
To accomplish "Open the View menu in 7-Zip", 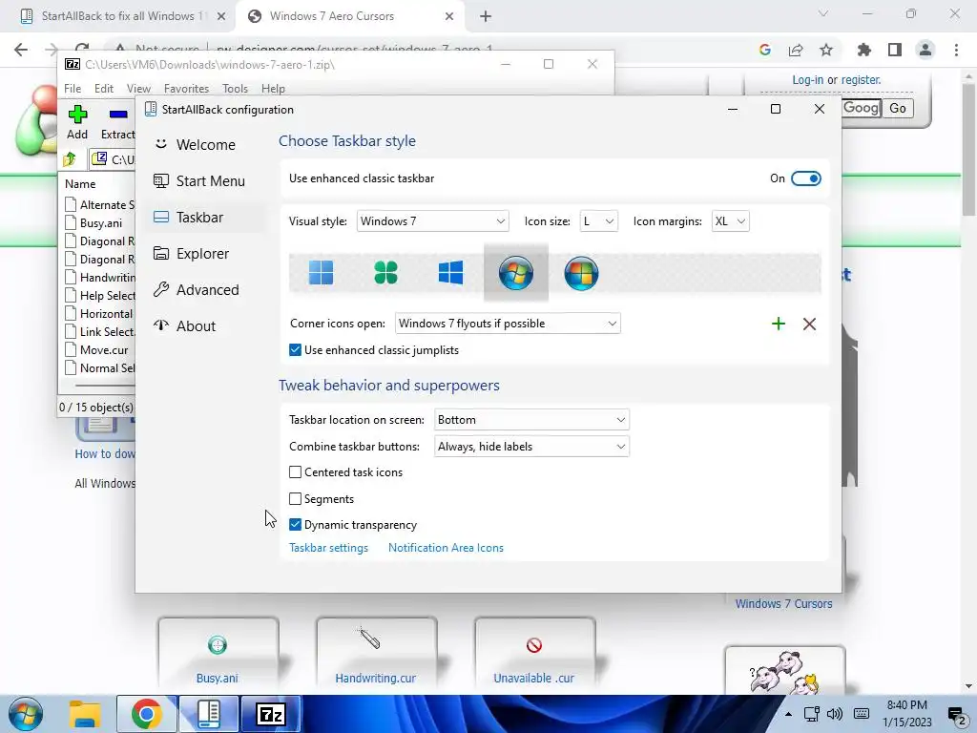I will (138, 89).
